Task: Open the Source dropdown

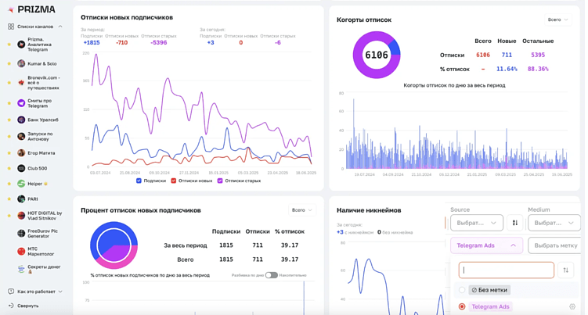Action: 476,223
